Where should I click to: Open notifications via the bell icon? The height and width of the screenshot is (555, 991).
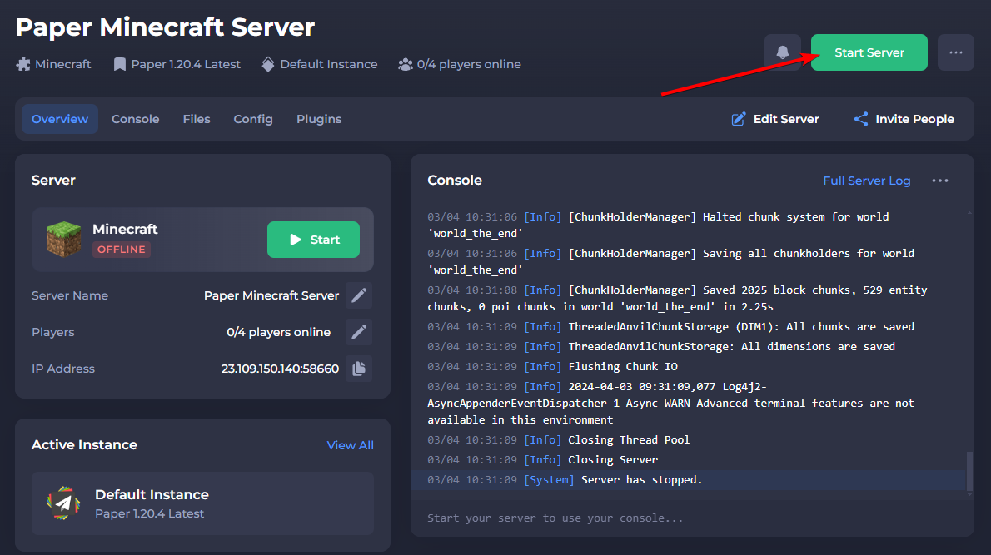[x=782, y=52]
